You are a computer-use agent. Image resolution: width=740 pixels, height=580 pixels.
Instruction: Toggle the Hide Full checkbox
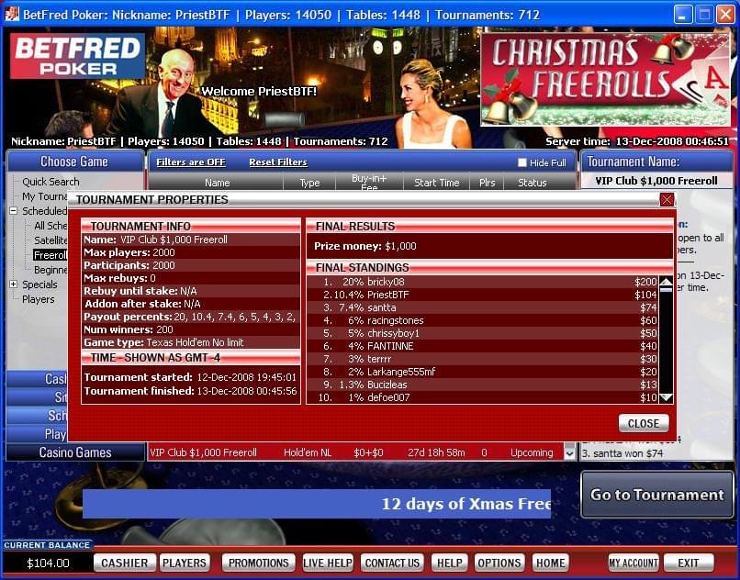tap(522, 162)
